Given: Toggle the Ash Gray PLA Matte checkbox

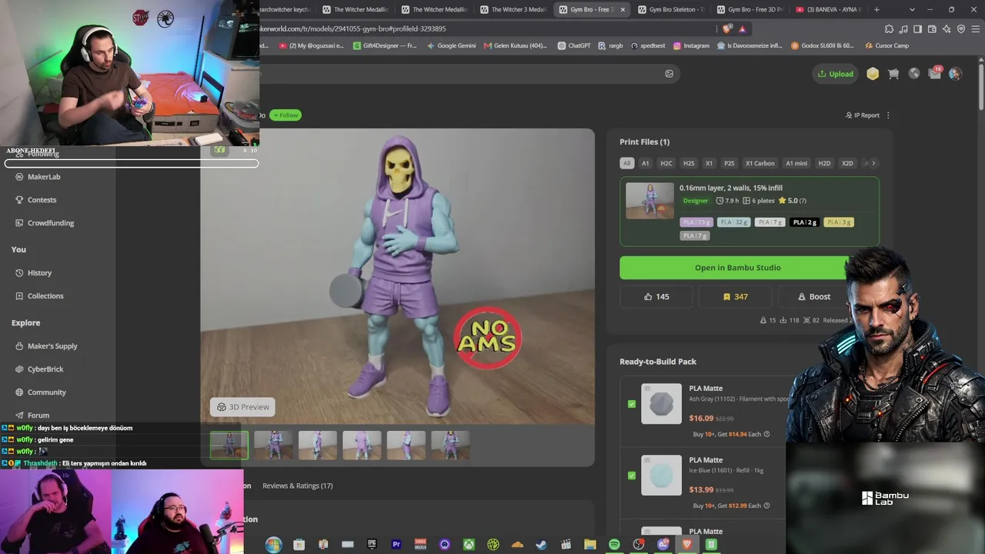Looking at the screenshot, I should pyautogui.click(x=632, y=404).
